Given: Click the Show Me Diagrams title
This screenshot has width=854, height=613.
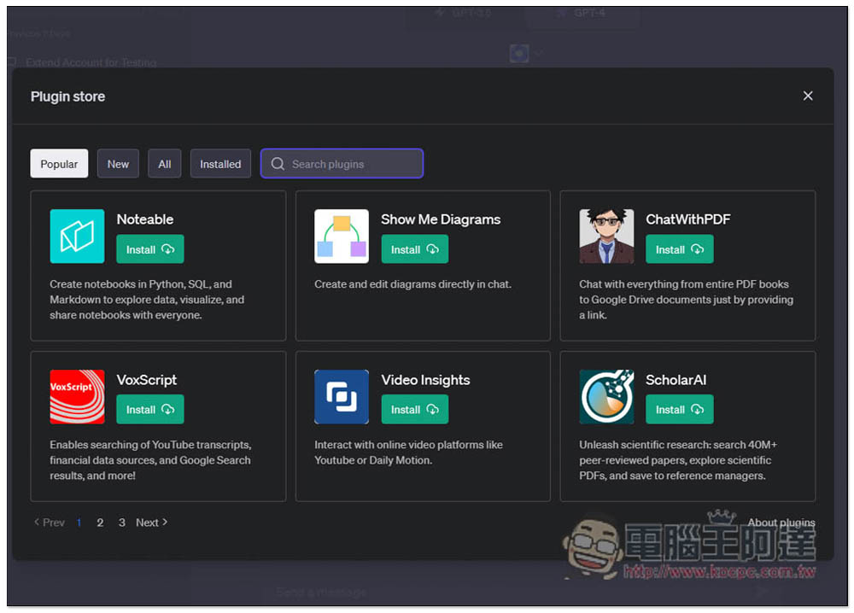Looking at the screenshot, I should pos(441,219).
